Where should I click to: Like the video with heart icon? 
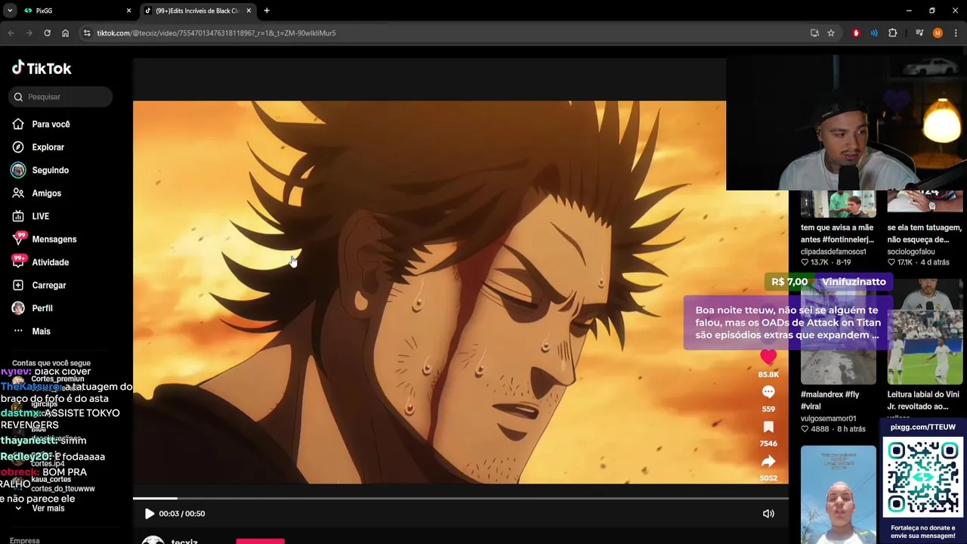click(x=768, y=357)
